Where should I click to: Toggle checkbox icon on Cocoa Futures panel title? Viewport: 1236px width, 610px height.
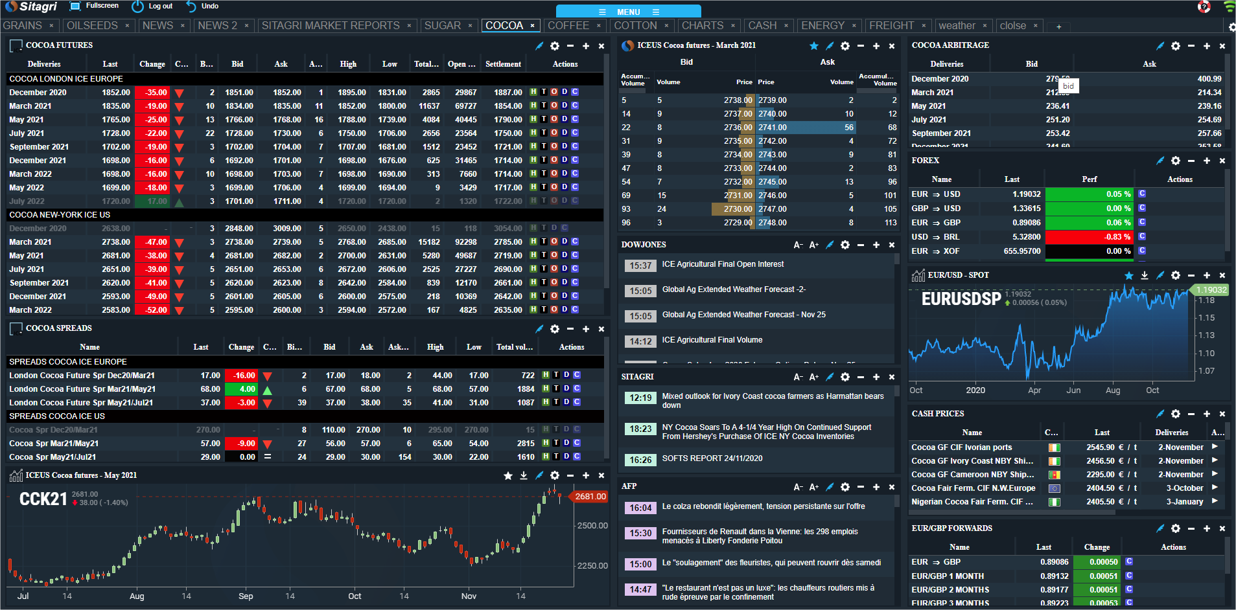point(16,46)
